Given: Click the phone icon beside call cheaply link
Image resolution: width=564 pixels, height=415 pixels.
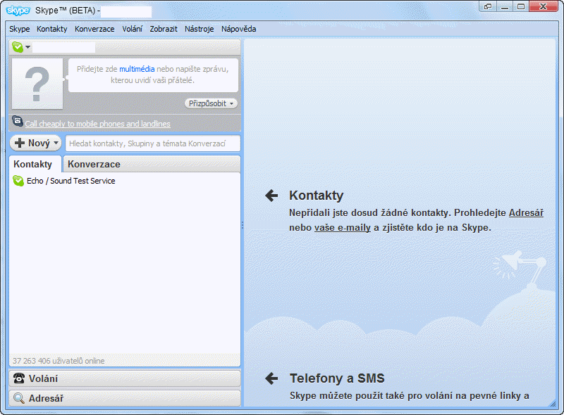Looking at the screenshot, I should tap(17, 121).
